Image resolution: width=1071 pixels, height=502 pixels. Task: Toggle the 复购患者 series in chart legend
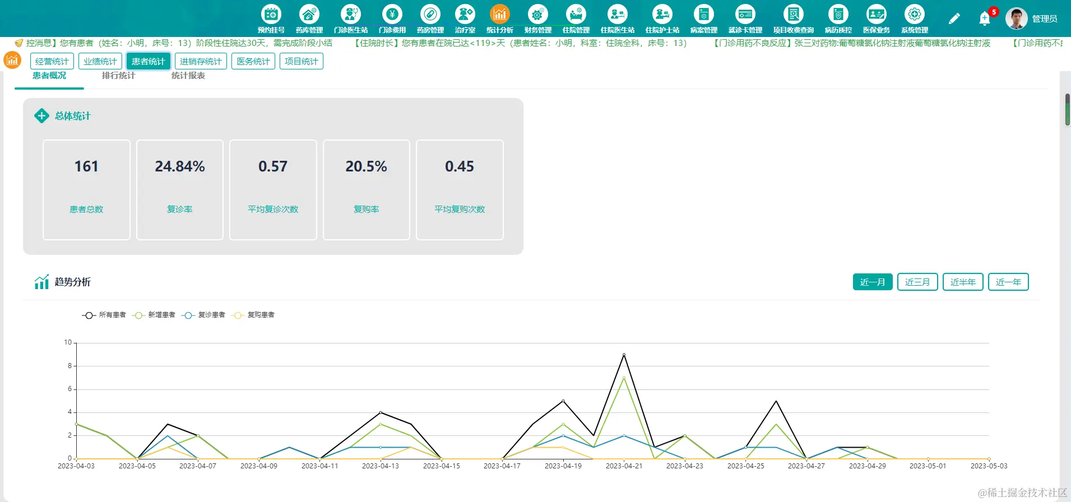pyautogui.click(x=253, y=315)
